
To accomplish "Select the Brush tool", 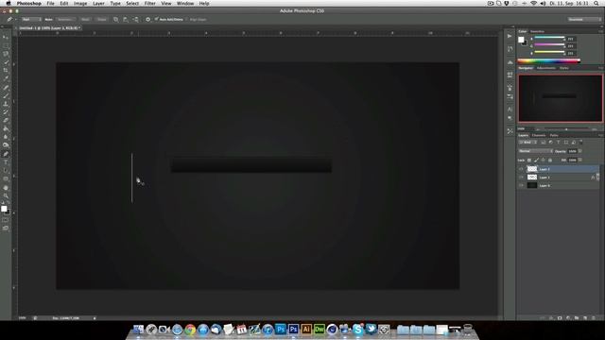I will [6, 96].
